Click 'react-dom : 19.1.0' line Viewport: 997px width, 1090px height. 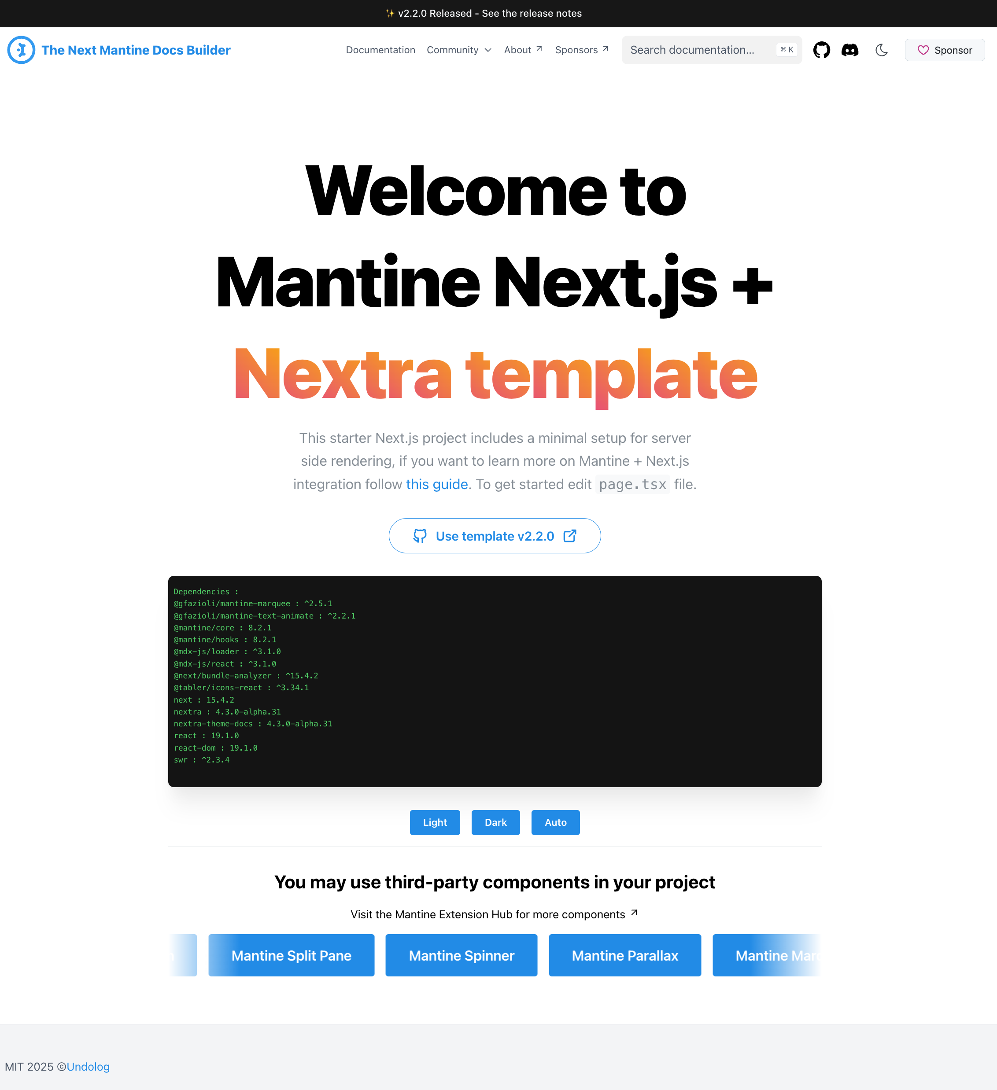click(x=215, y=748)
